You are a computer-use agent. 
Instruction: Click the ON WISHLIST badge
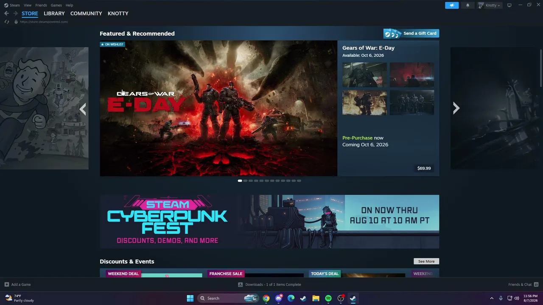click(112, 44)
